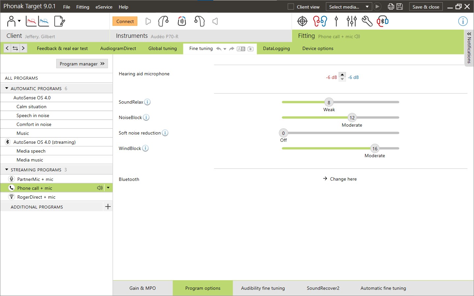
Task: Open the blue audiogram curve icon
Action: tap(44, 22)
